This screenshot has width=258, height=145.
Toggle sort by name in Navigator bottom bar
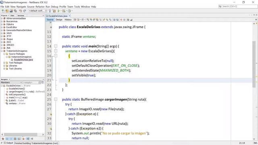pos(28,139)
